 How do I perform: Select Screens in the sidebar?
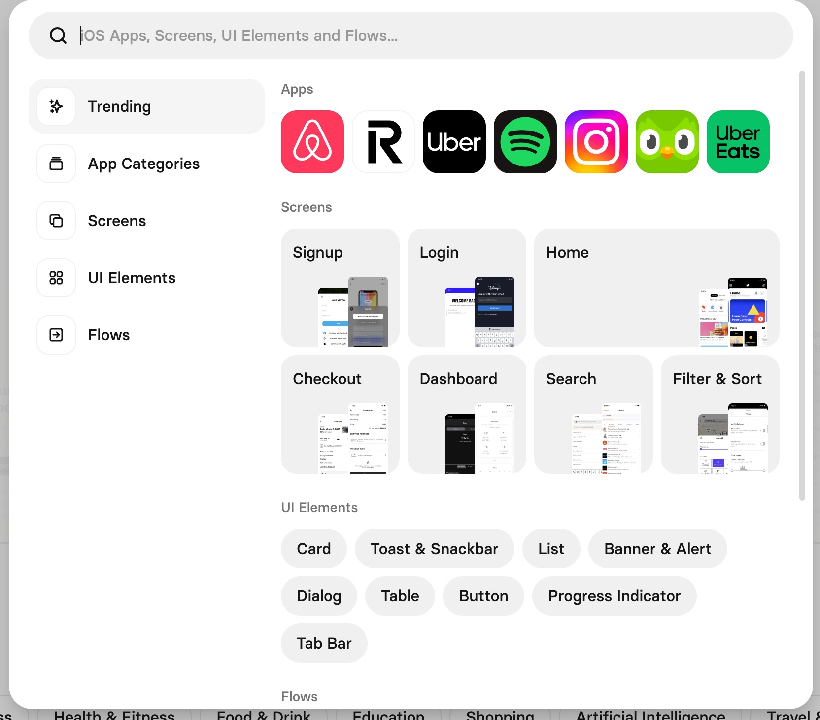coord(147,221)
